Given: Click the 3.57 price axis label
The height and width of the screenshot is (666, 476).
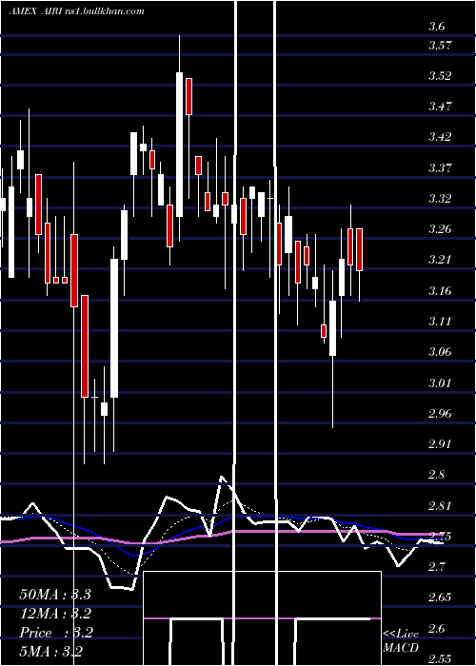Looking at the screenshot, I should (x=440, y=45).
